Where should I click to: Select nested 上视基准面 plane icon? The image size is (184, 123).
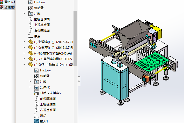pyautogui.click(x=36, y=104)
